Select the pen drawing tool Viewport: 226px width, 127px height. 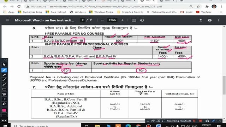coord(4,70)
